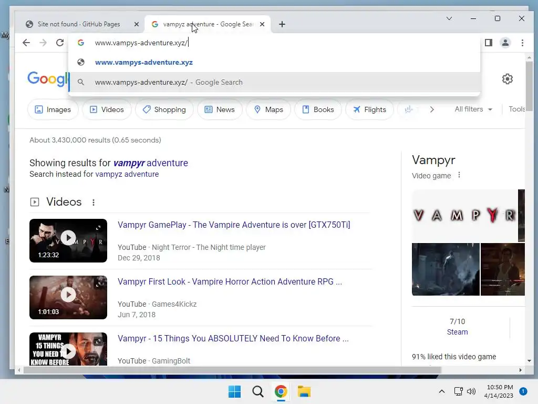Open network status tray icon
The height and width of the screenshot is (404, 538).
coord(458,391)
